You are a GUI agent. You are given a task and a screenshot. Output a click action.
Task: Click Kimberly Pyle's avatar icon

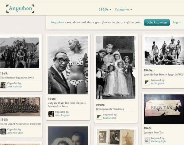[147, 140]
